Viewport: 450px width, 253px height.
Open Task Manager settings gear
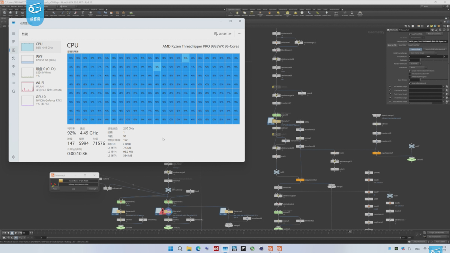13,157
